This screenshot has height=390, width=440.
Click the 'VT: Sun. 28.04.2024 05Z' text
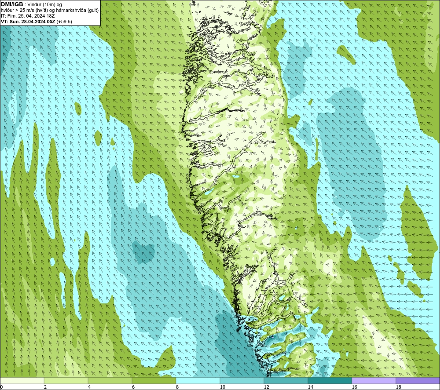[28, 22]
